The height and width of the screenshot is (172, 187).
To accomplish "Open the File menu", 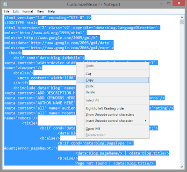I will [7, 11].
